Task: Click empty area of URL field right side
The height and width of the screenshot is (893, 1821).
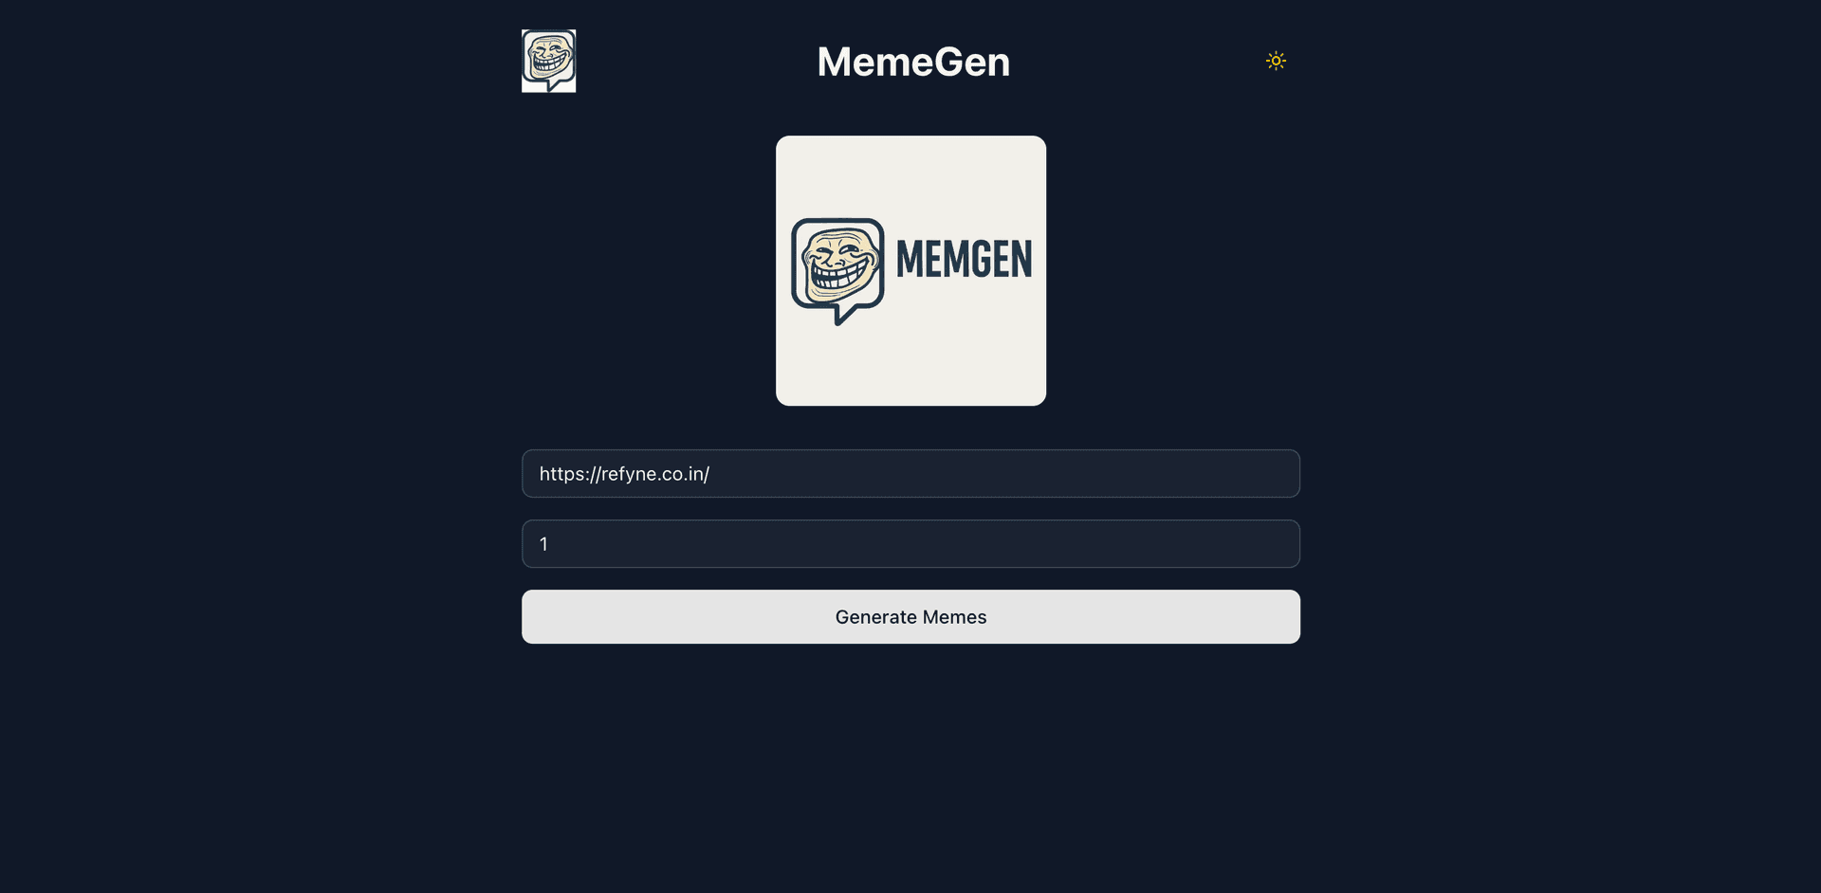Action: coord(1043,474)
